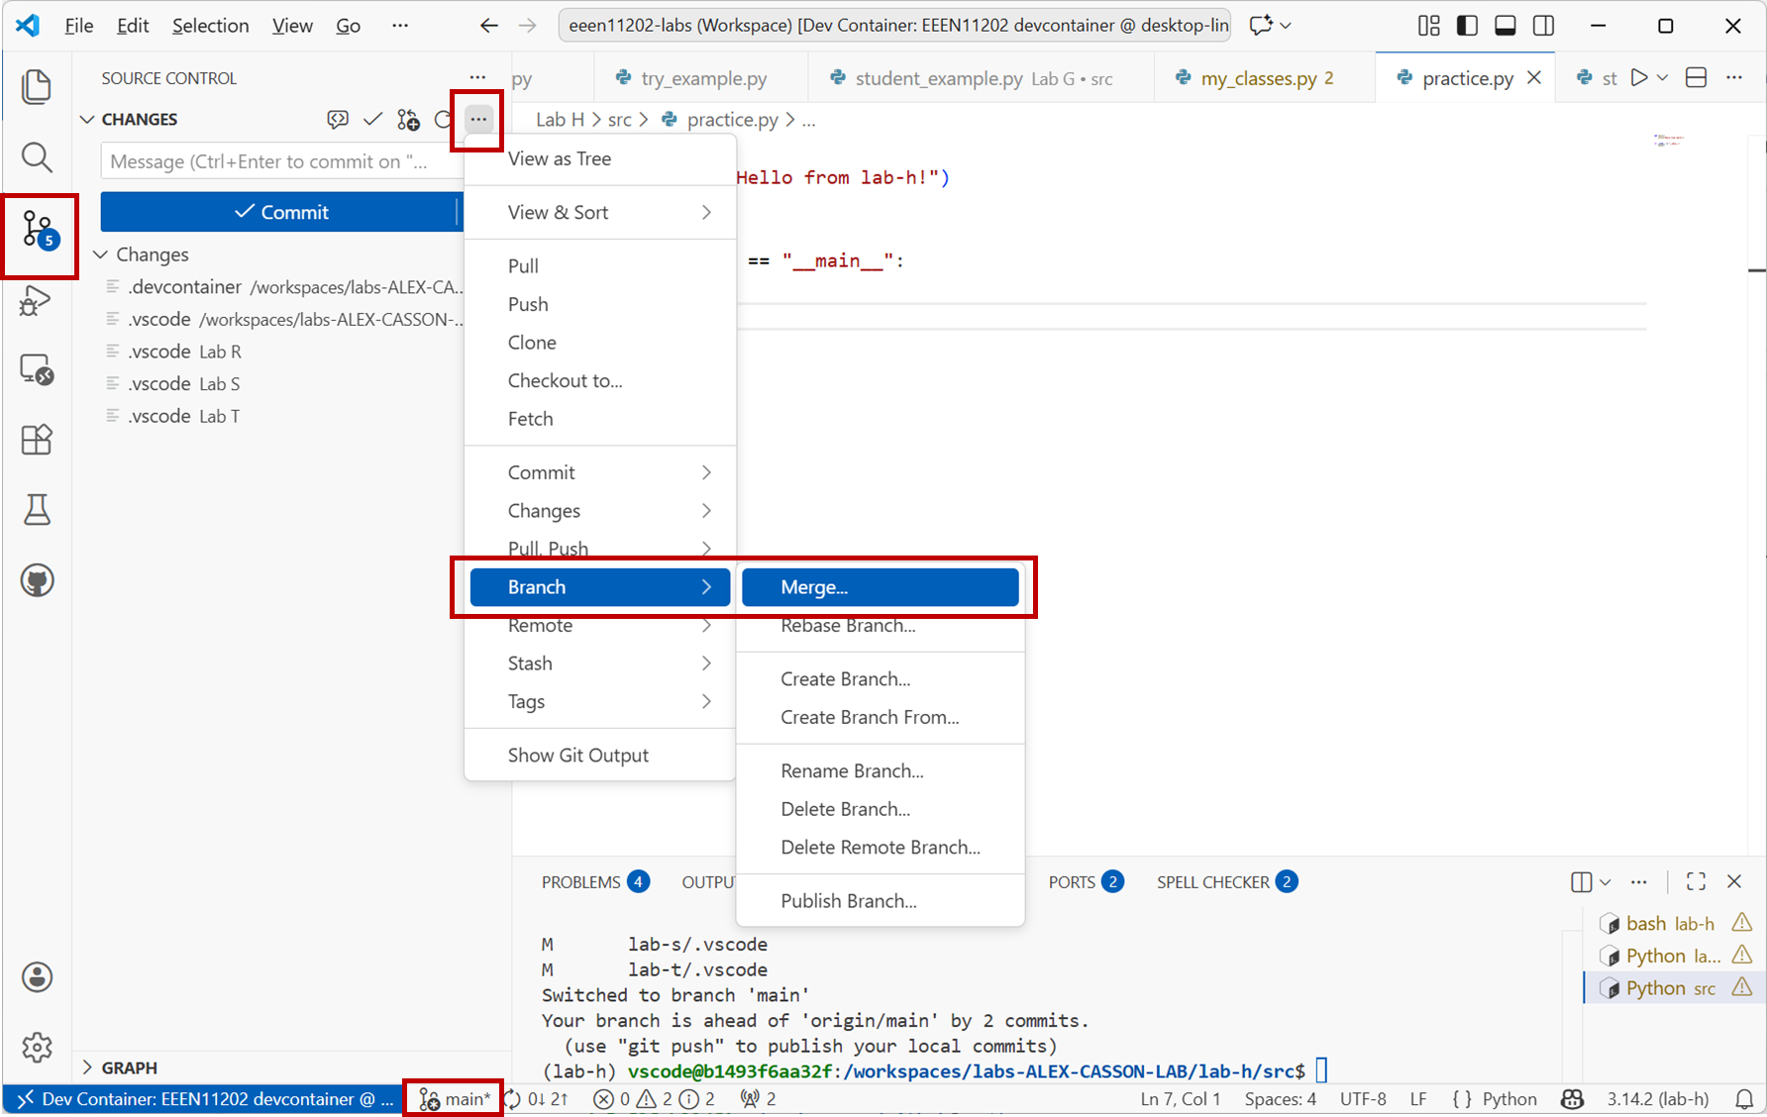This screenshot has height=1117, width=1767.
Task: Open the Extensions view
Action: point(37,440)
